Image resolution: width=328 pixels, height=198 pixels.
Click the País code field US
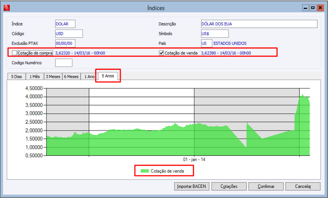tap(207, 43)
